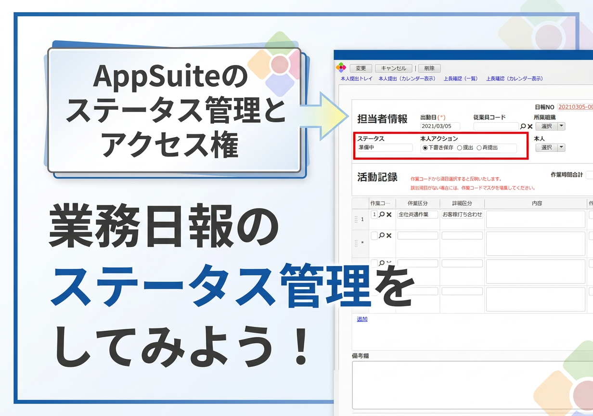Grab the drag handle of row 1
593x416 pixels.
(356, 219)
